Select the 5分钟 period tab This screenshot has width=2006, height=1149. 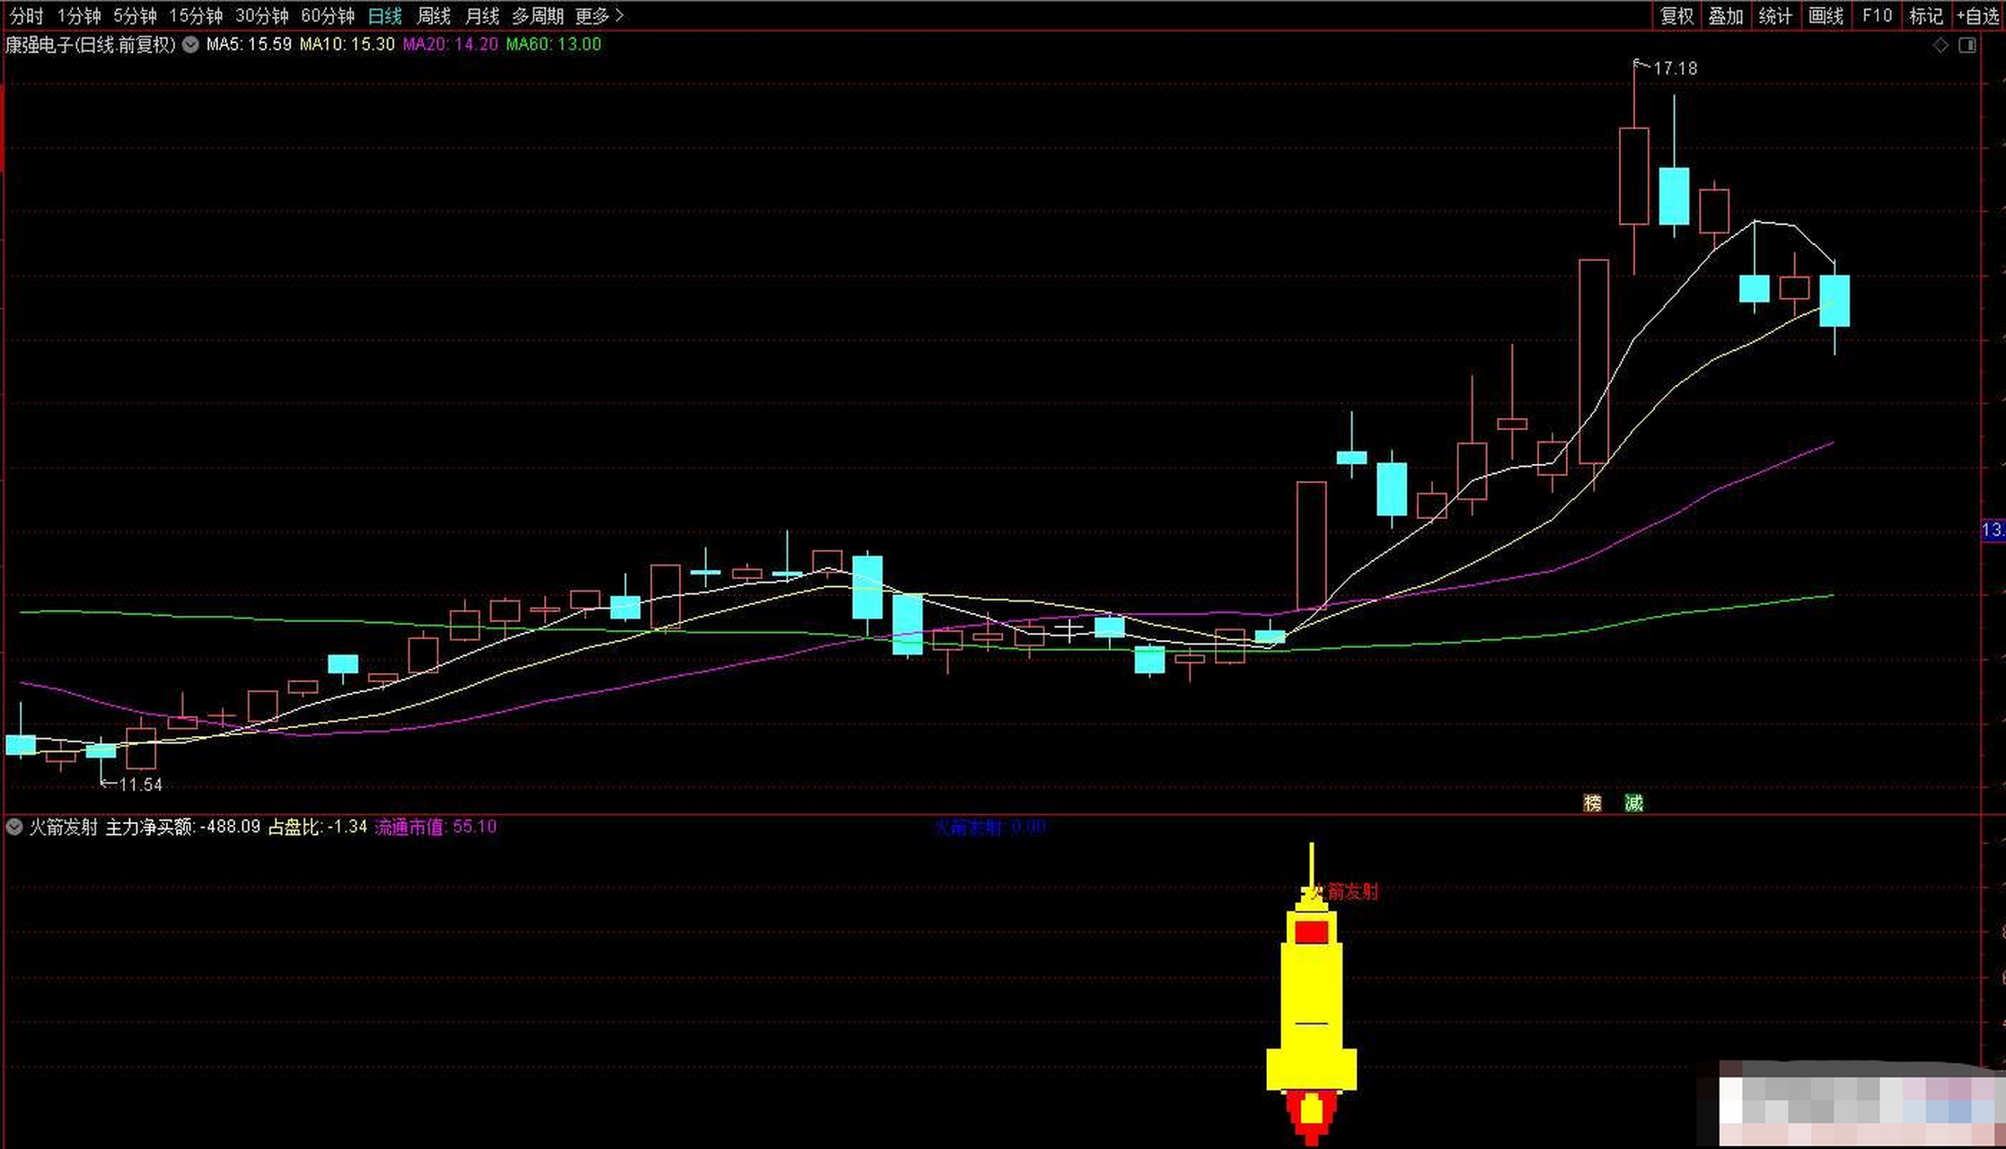(135, 15)
